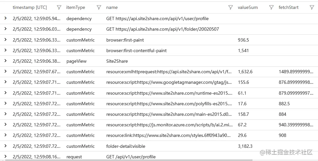Open filter for itemType column

[x=99, y=7]
